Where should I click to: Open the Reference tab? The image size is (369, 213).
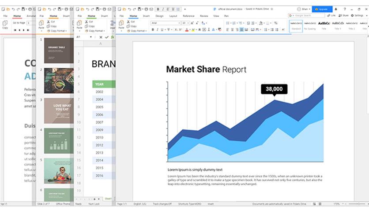(x=188, y=16)
